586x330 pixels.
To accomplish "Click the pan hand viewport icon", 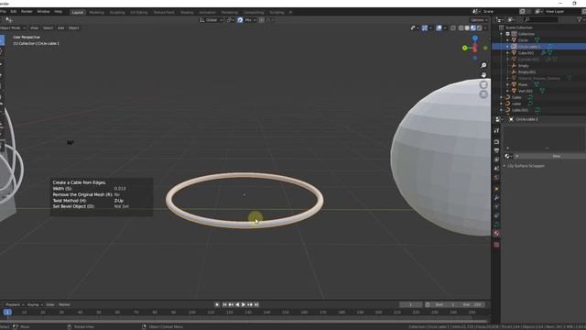I will pyautogui.click(x=483, y=75).
